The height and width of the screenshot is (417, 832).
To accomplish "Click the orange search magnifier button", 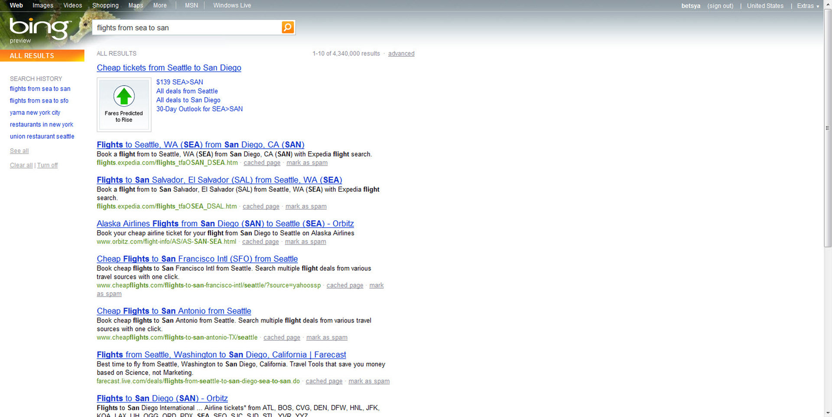I will (x=288, y=27).
